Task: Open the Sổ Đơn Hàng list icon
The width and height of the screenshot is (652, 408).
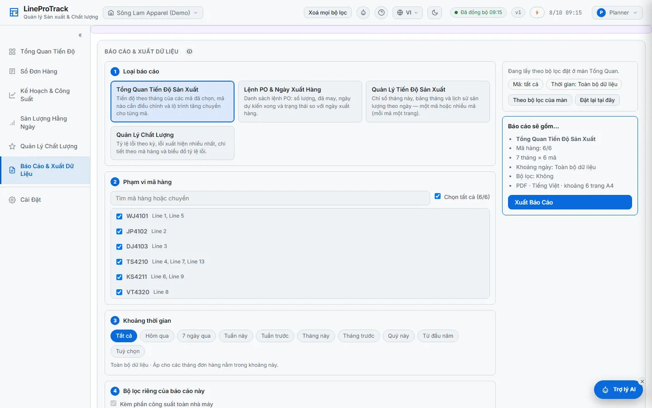Action: pos(12,71)
